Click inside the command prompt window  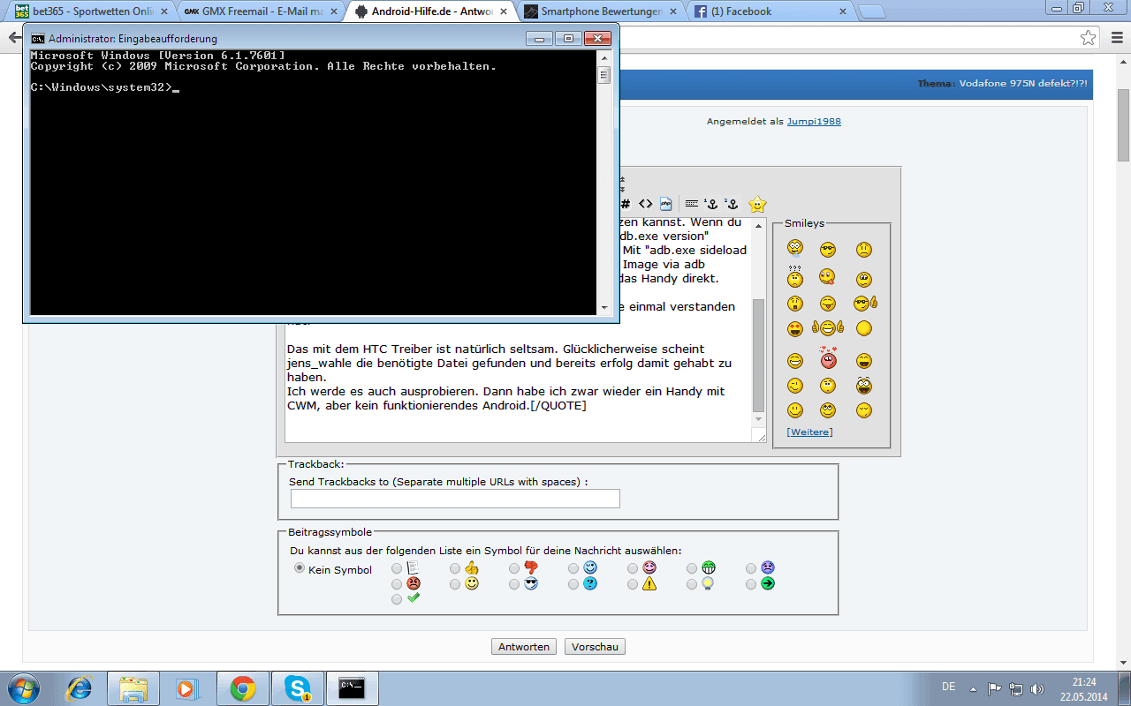[x=314, y=182]
